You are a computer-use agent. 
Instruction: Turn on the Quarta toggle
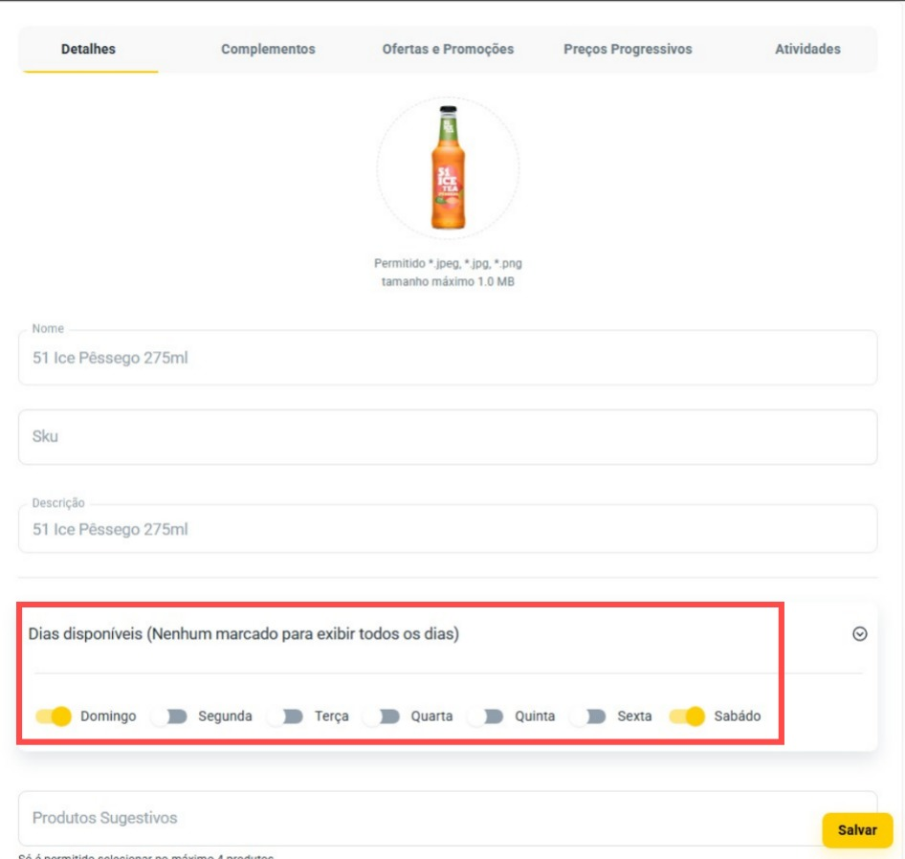point(383,716)
